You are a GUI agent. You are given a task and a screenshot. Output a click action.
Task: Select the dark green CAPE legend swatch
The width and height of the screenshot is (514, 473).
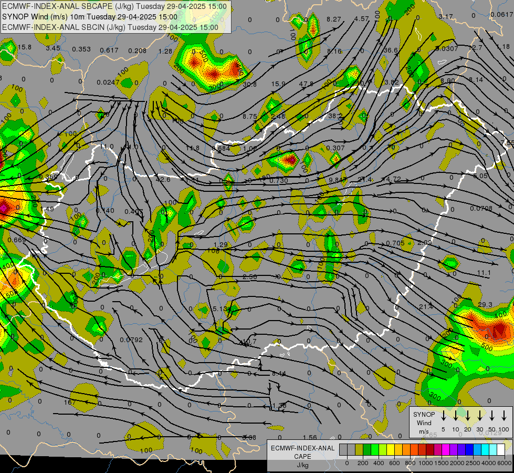pos(367,450)
